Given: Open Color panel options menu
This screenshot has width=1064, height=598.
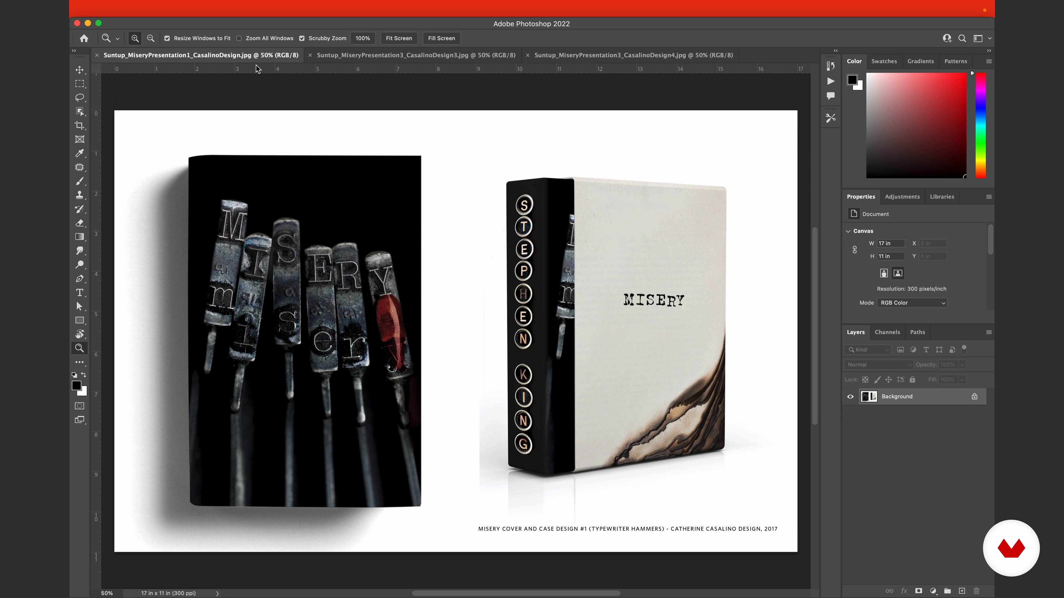Looking at the screenshot, I should (989, 61).
